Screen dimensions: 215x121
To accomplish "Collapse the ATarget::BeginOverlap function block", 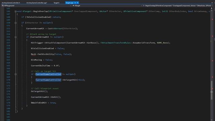I will pos(15,11).
